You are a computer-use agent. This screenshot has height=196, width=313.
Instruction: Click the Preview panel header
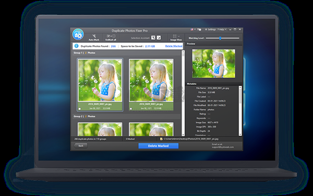click(x=214, y=44)
